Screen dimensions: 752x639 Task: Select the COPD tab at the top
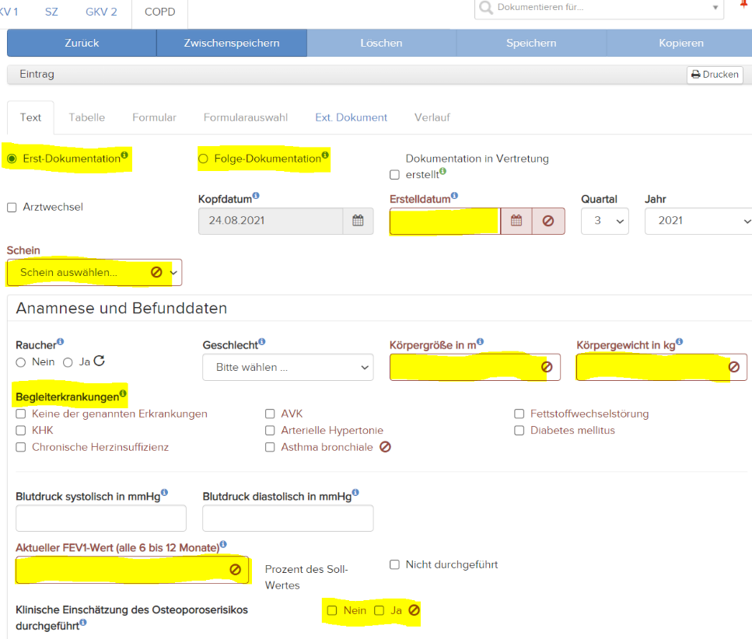[159, 12]
